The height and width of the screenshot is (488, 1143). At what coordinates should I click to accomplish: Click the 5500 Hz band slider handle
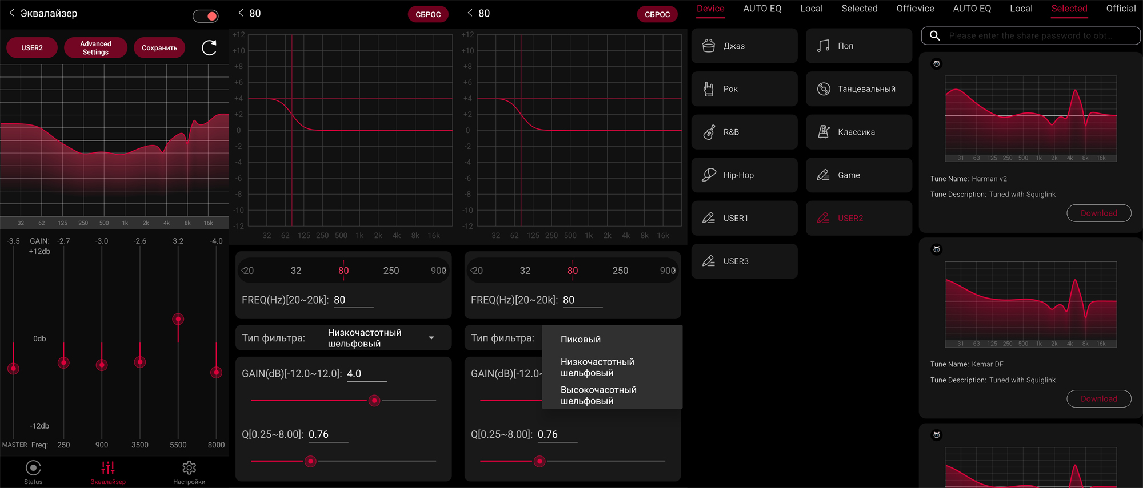click(x=178, y=319)
